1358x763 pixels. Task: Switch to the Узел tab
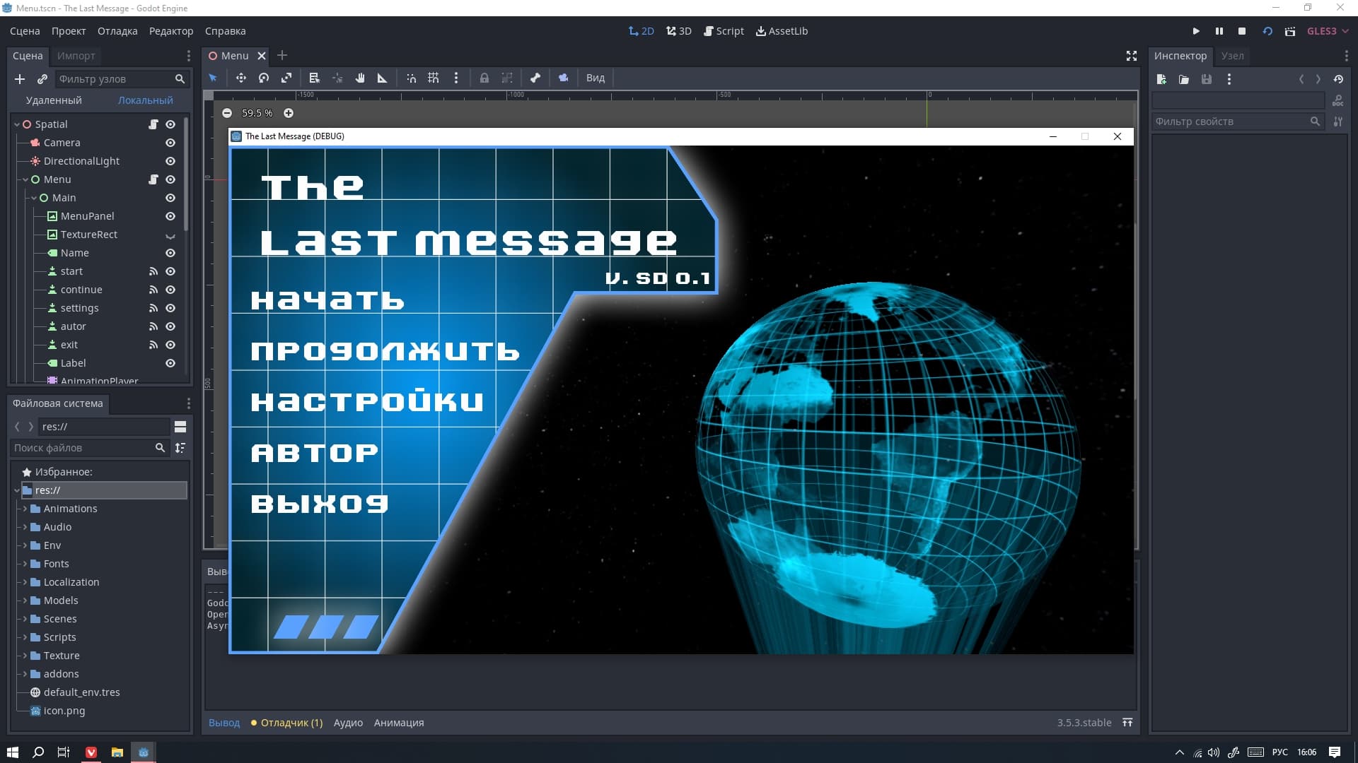[1233, 56]
